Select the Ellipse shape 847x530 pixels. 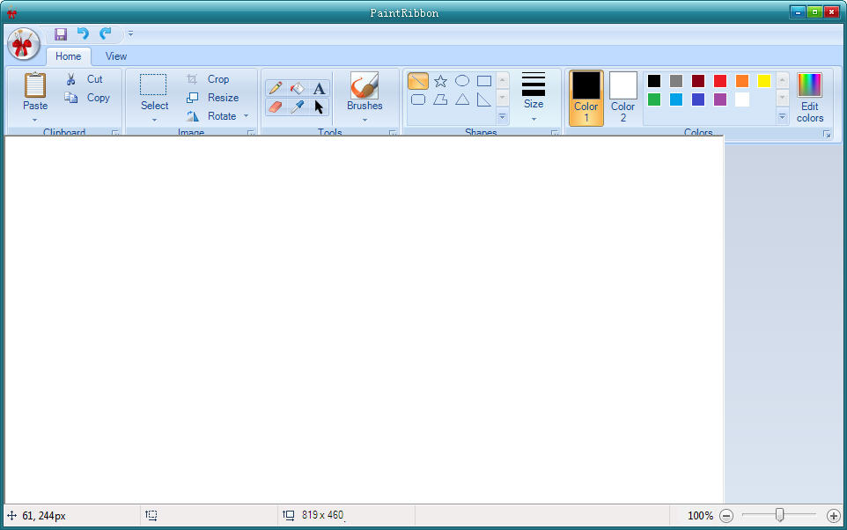pyautogui.click(x=462, y=81)
